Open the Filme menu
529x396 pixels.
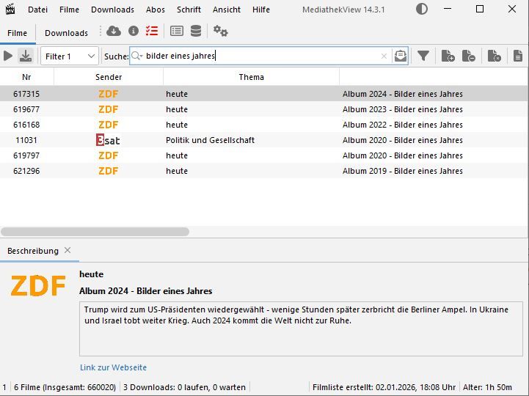[x=69, y=10]
